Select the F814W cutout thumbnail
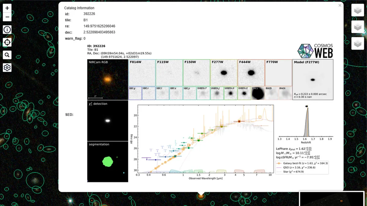Viewport: 367px width, 206px height. click(142, 73)
